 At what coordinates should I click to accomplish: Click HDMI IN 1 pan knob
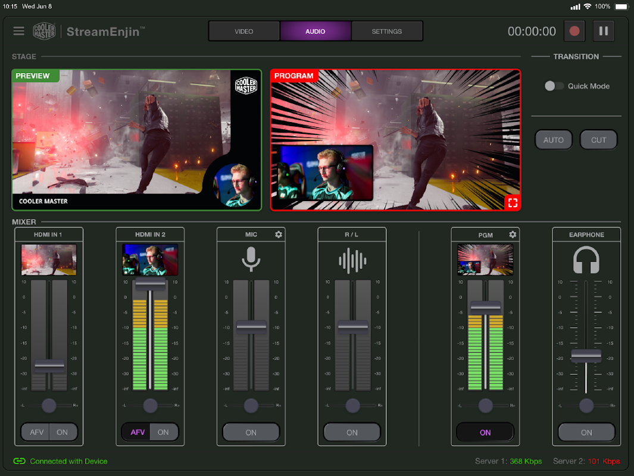(49, 405)
